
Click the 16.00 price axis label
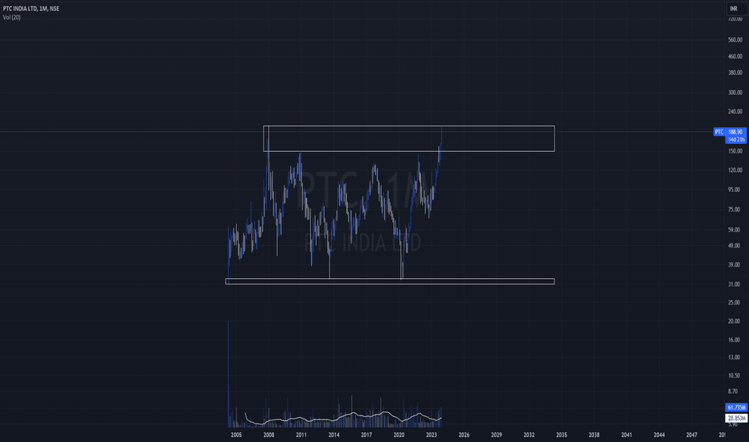(x=734, y=340)
